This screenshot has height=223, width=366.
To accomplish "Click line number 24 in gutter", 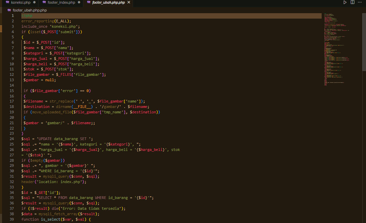I will coord(12,139).
